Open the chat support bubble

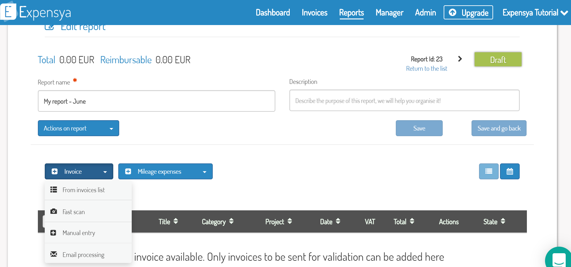pyautogui.click(x=559, y=258)
